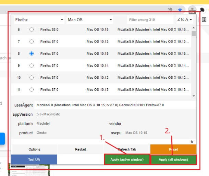The image size is (209, 176).
Task: Click Mac OS 10.13 in row 7
Action: point(98,41)
